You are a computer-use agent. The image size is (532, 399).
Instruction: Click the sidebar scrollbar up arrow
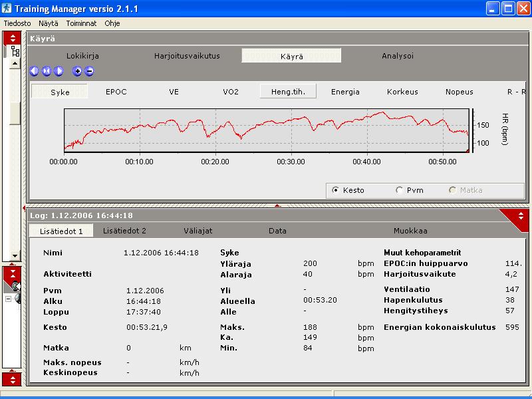click(15, 63)
